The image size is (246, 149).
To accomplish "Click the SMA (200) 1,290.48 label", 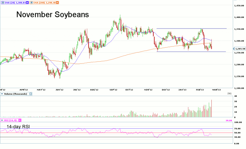I will pyautogui.click(x=44, y=2).
